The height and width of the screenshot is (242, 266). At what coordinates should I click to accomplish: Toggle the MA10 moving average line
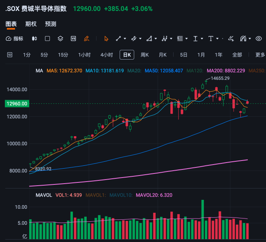tap(105, 71)
